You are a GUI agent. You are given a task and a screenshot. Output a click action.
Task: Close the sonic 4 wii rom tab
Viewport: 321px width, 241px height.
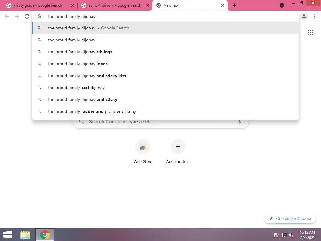(x=148, y=5)
